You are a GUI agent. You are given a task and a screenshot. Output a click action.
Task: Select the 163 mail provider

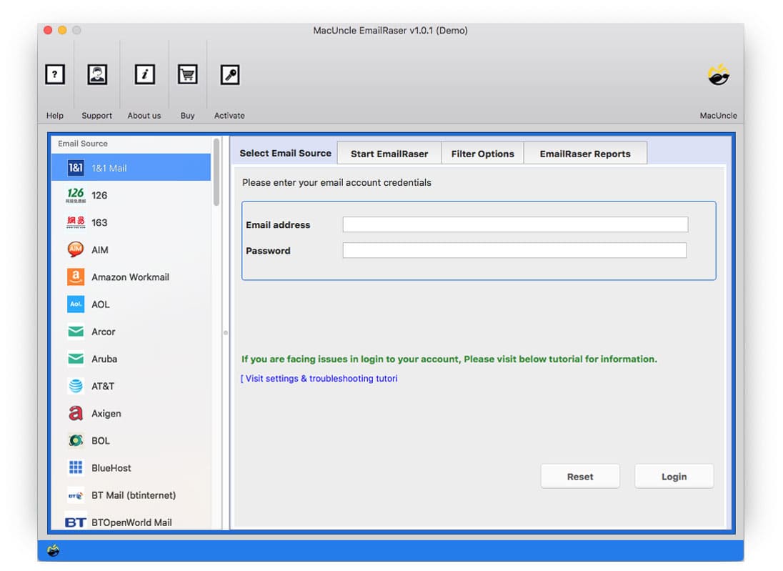76,222
